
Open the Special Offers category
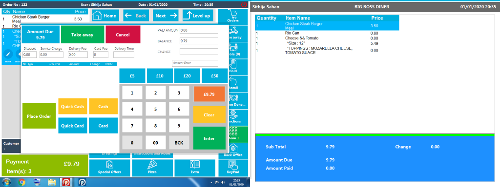[x=110, y=168]
